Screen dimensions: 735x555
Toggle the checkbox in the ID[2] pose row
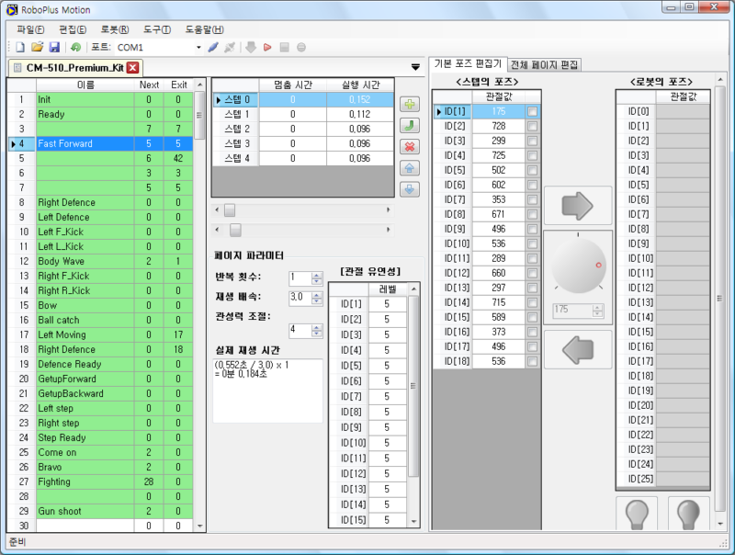pos(532,126)
